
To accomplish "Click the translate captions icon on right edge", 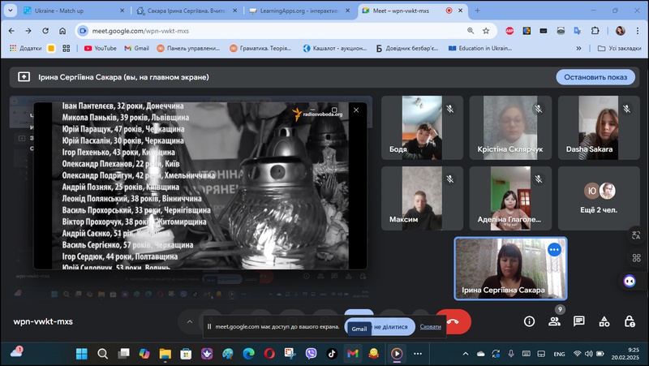I will point(636,235).
